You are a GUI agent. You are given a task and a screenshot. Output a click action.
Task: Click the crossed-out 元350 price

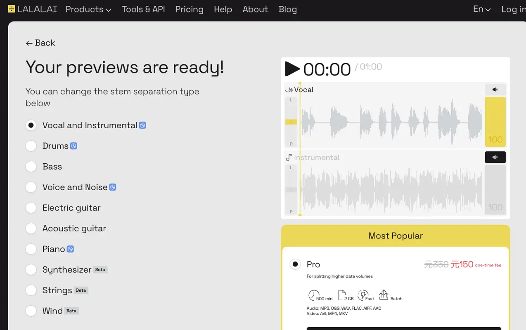pos(436,264)
